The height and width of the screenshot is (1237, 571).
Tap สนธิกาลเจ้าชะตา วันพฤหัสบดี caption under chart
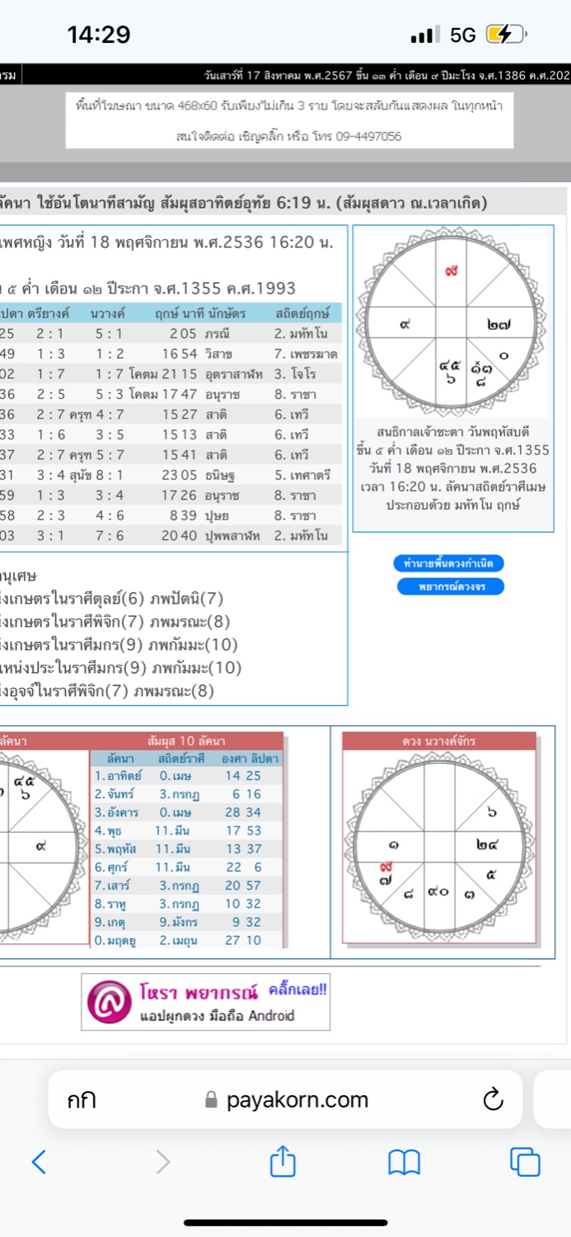453,430
